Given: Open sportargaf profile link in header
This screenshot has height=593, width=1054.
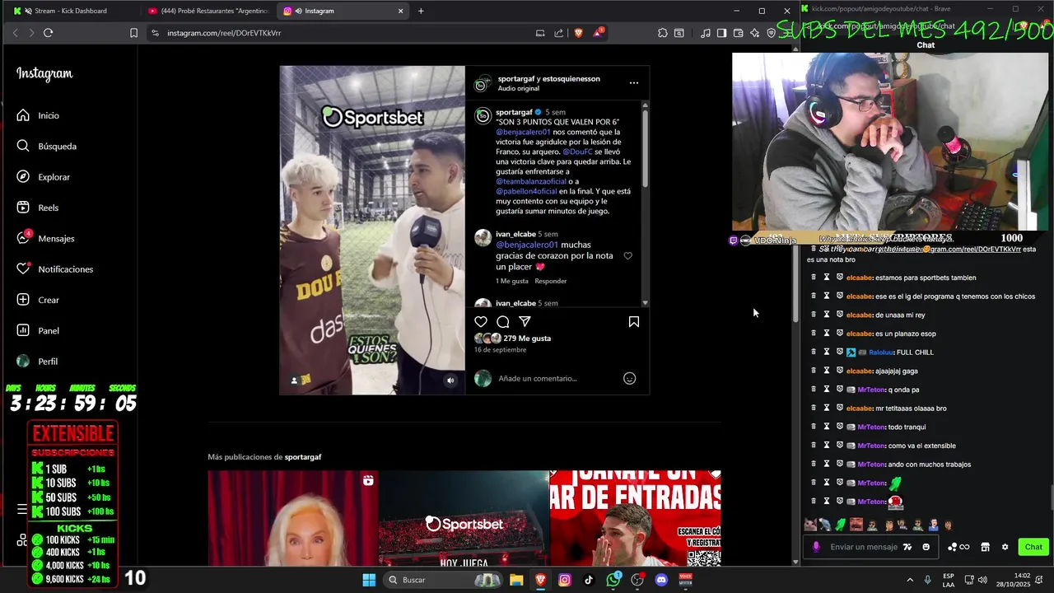Looking at the screenshot, I should point(516,78).
